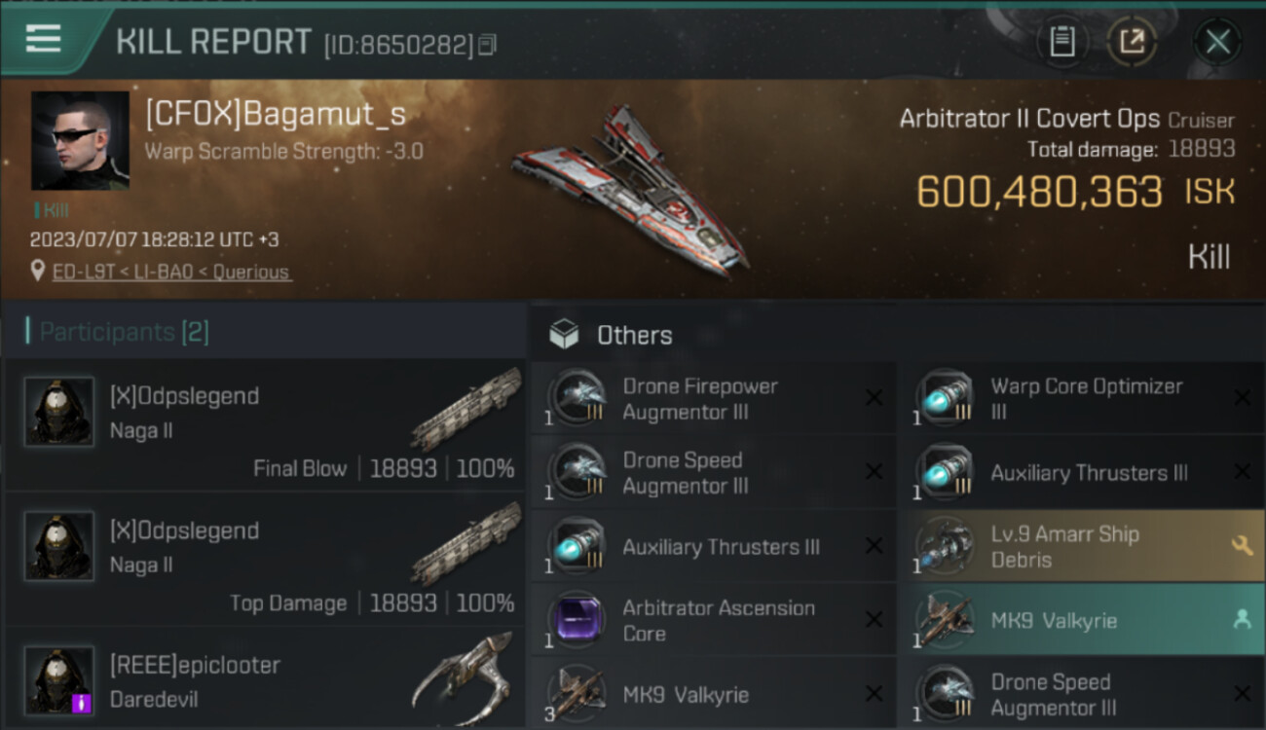The height and width of the screenshot is (730, 1266).
Task: Select the MK9 Valkyrie stack of three
Action: 713,695
